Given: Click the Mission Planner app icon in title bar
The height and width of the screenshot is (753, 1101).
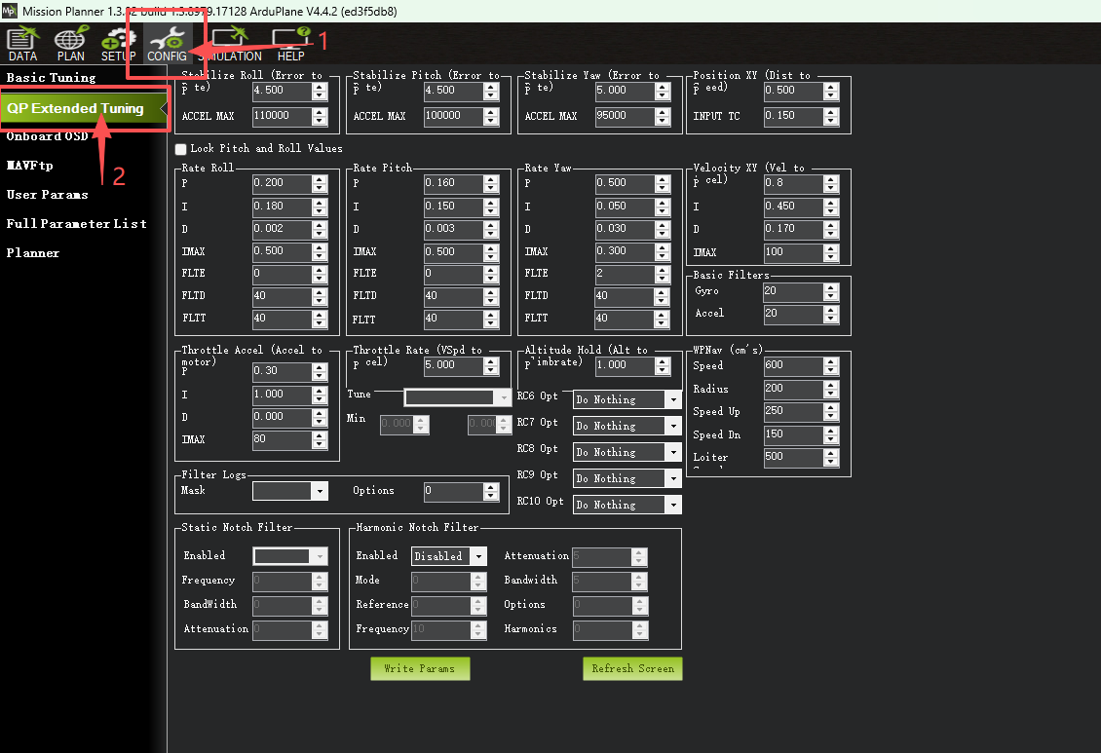Looking at the screenshot, I should [x=9, y=11].
